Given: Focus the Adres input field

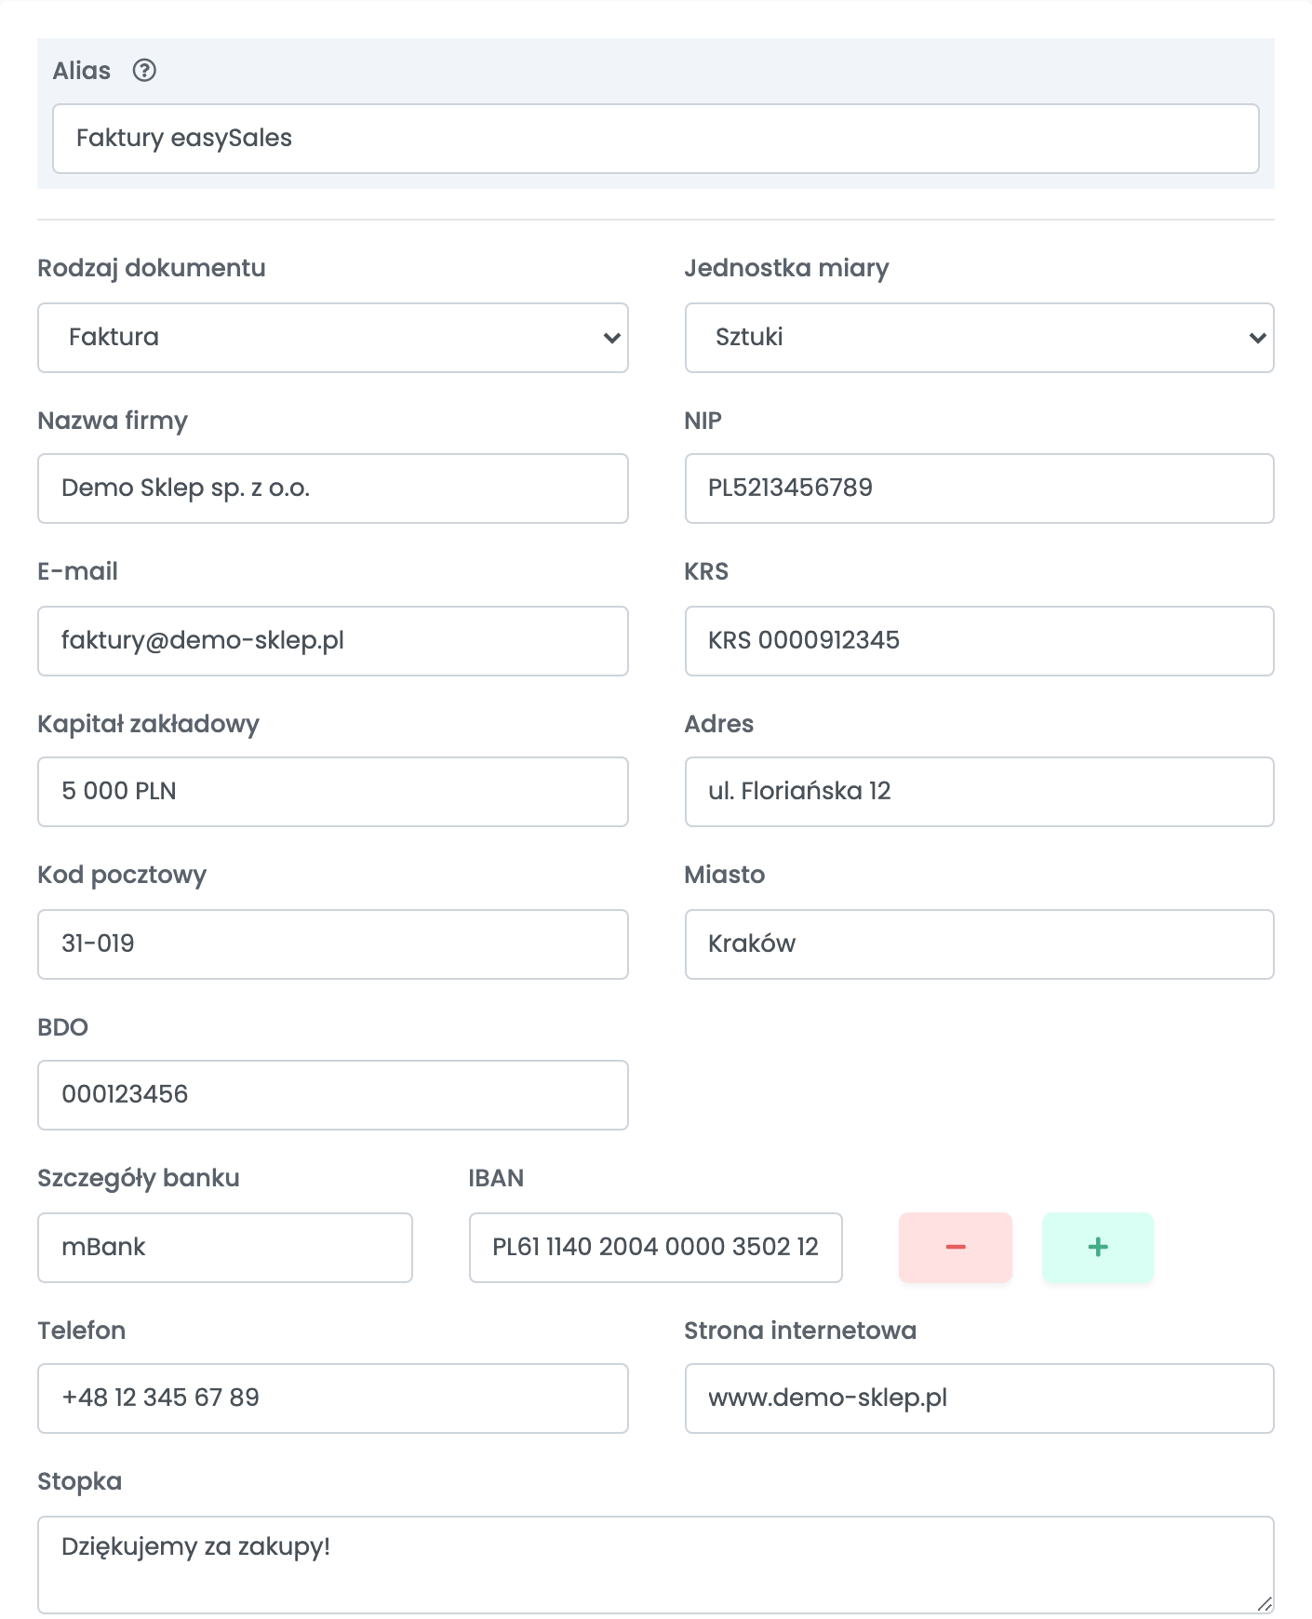Looking at the screenshot, I should point(979,792).
